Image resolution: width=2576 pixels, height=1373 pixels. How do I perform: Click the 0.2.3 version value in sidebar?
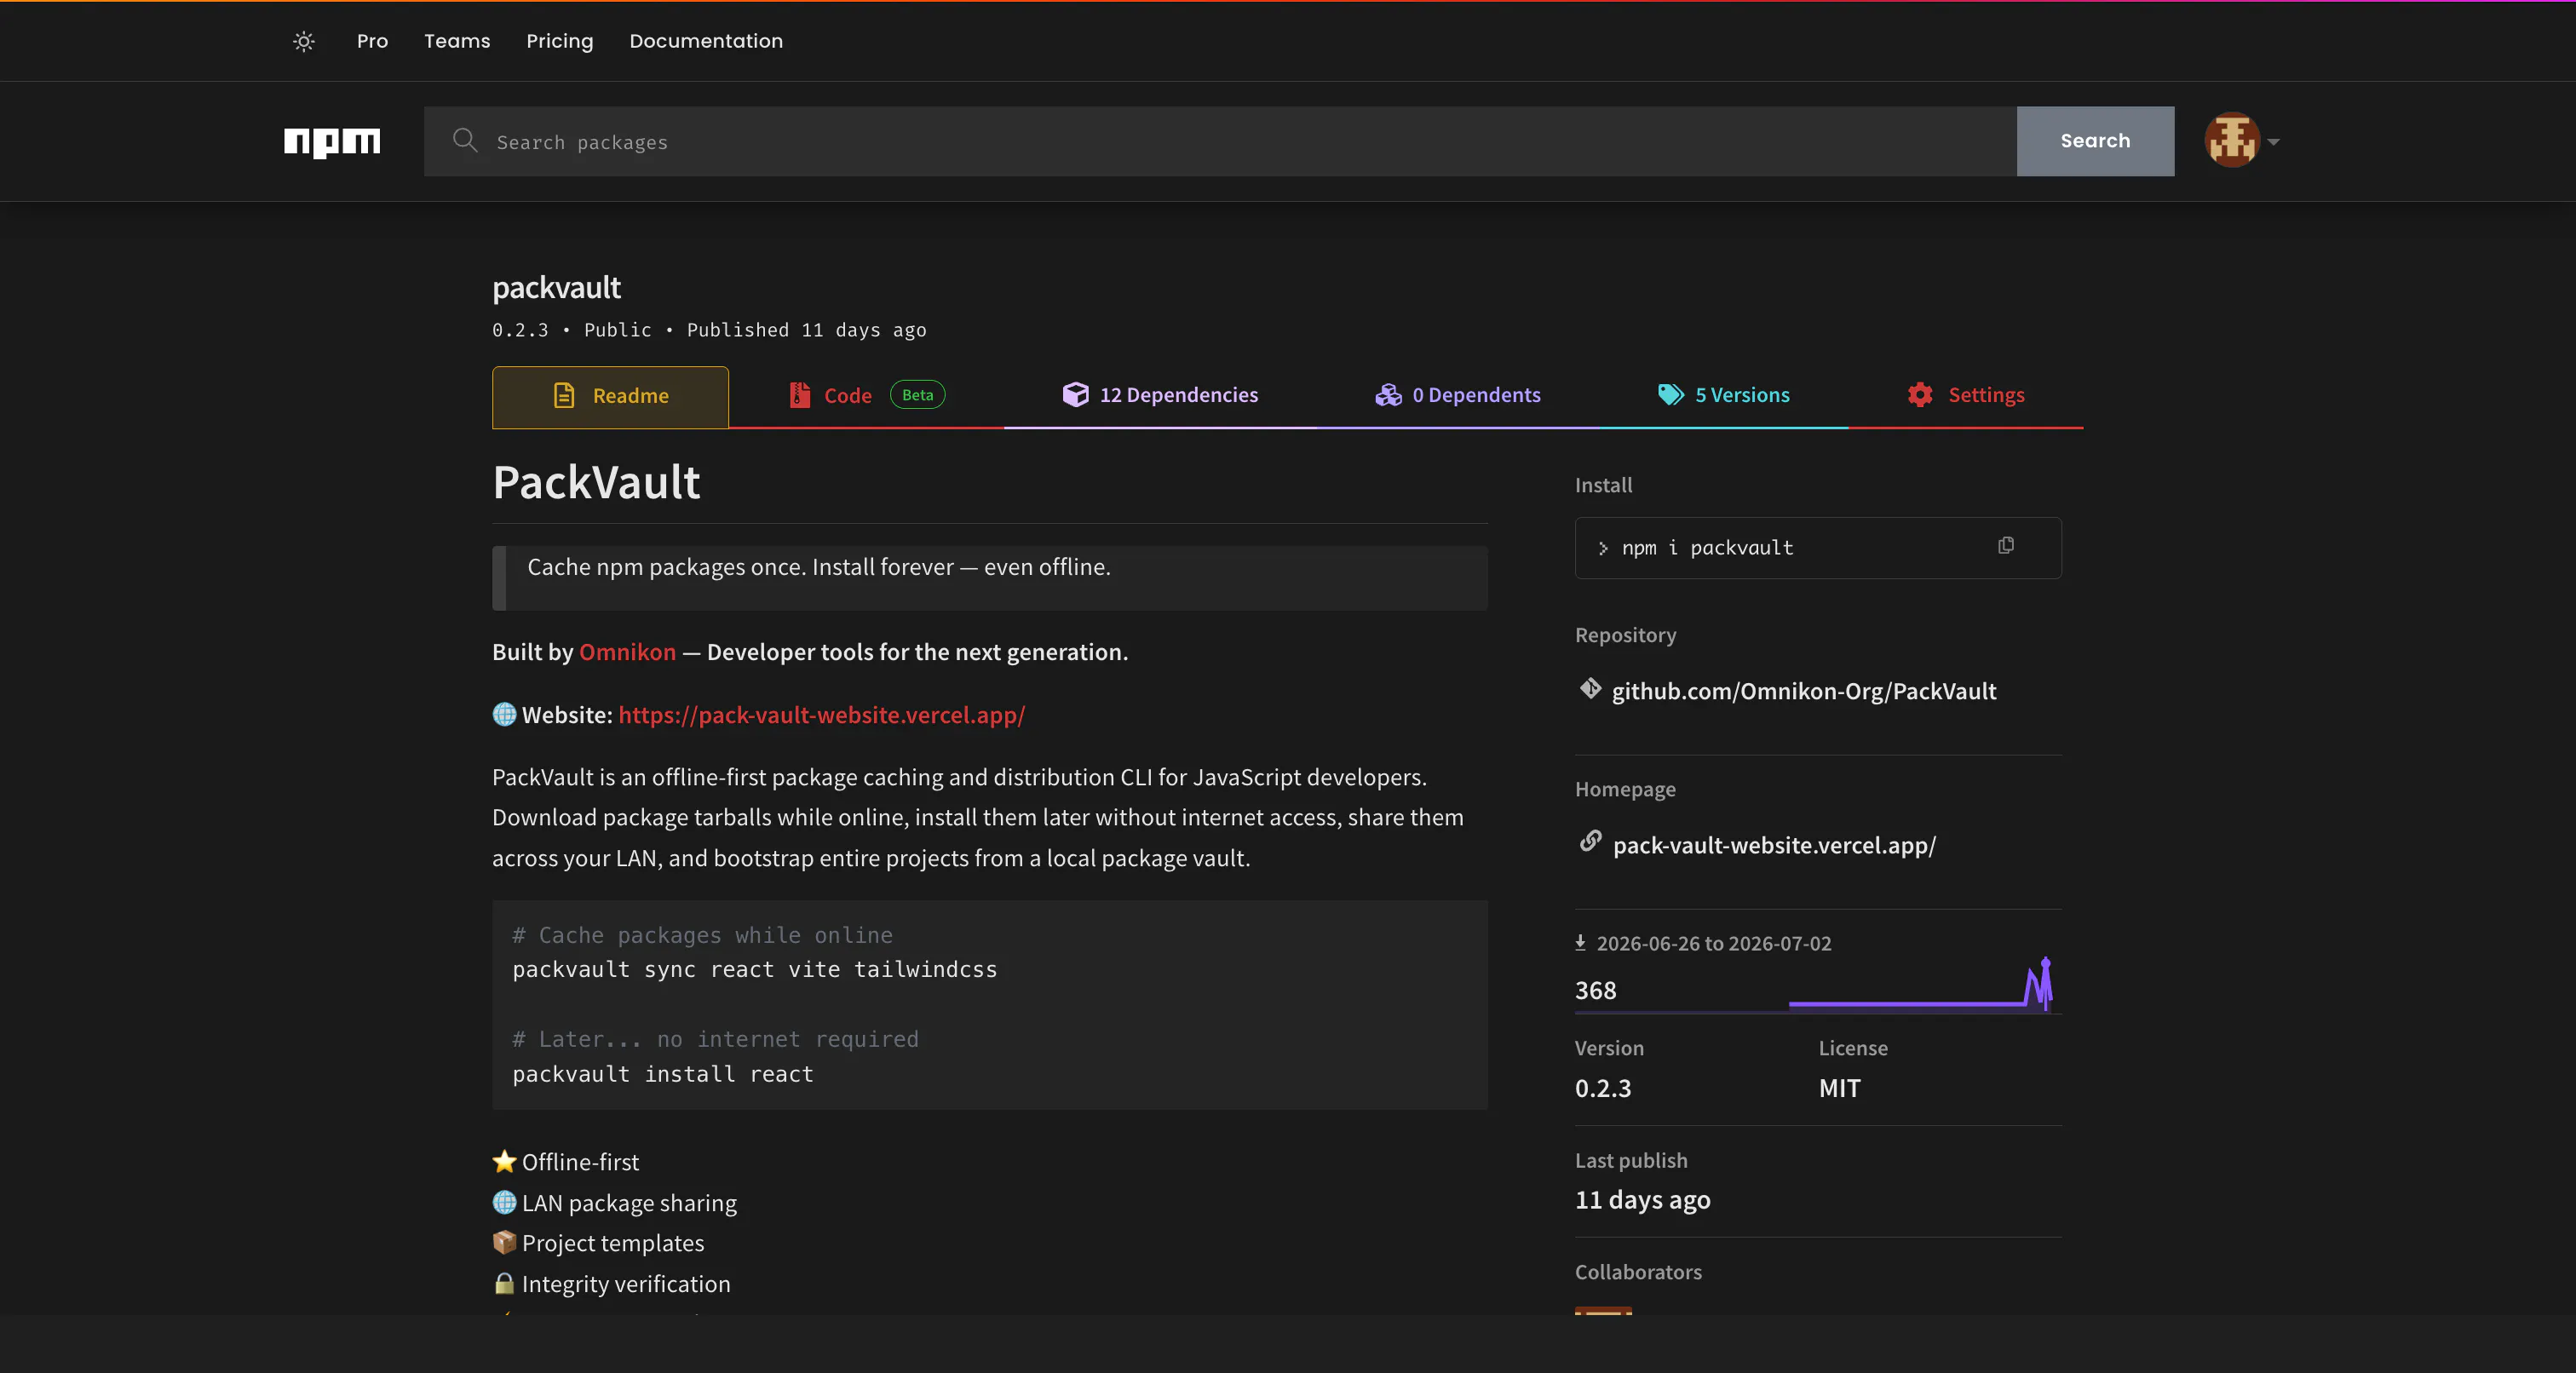coord(1602,1088)
